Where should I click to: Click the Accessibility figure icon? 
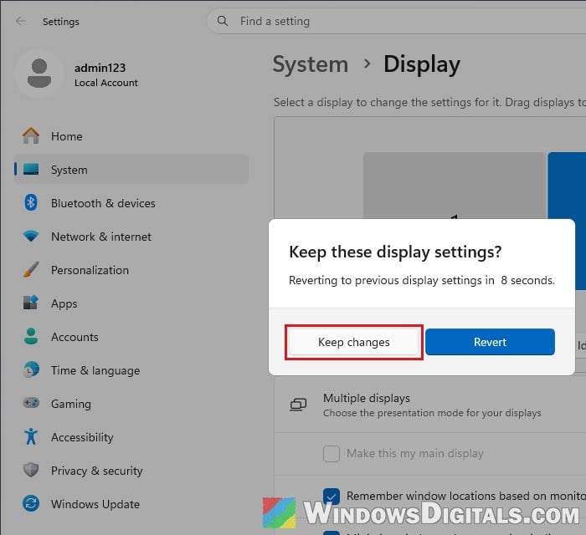31,436
